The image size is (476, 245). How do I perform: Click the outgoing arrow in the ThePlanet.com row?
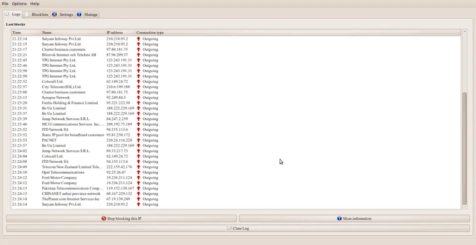click(x=138, y=199)
